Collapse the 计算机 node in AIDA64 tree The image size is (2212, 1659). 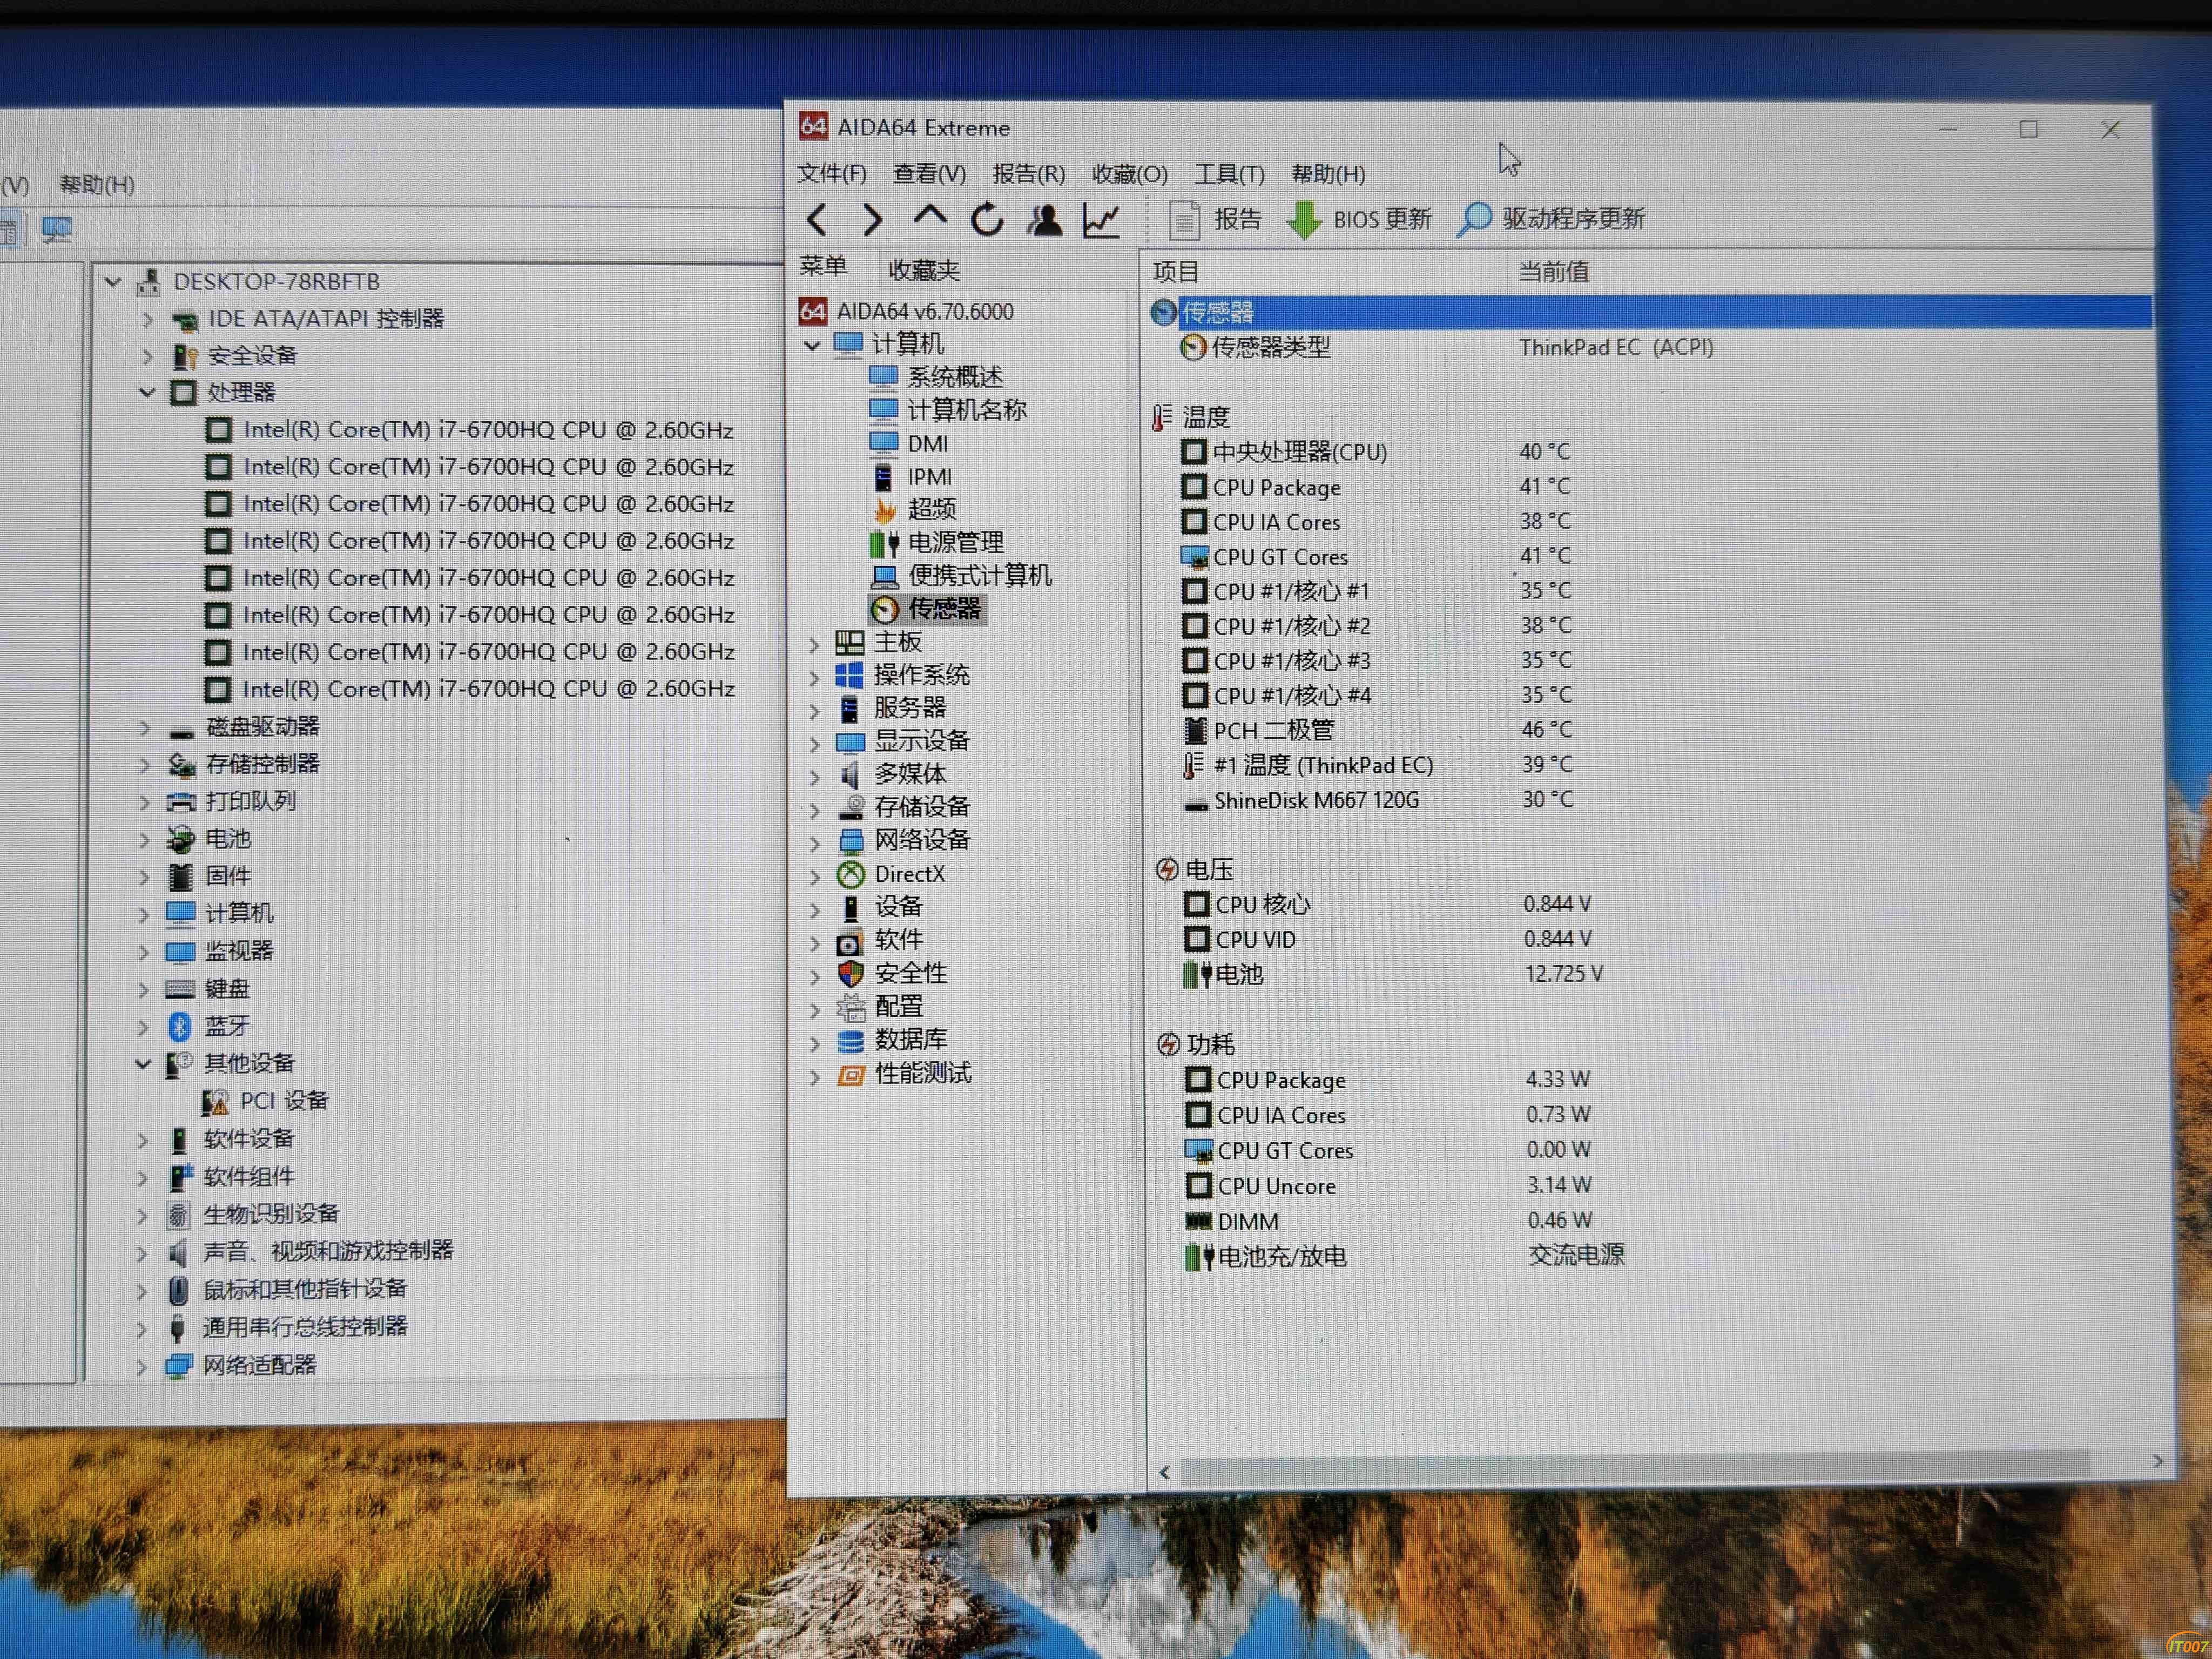(812, 345)
